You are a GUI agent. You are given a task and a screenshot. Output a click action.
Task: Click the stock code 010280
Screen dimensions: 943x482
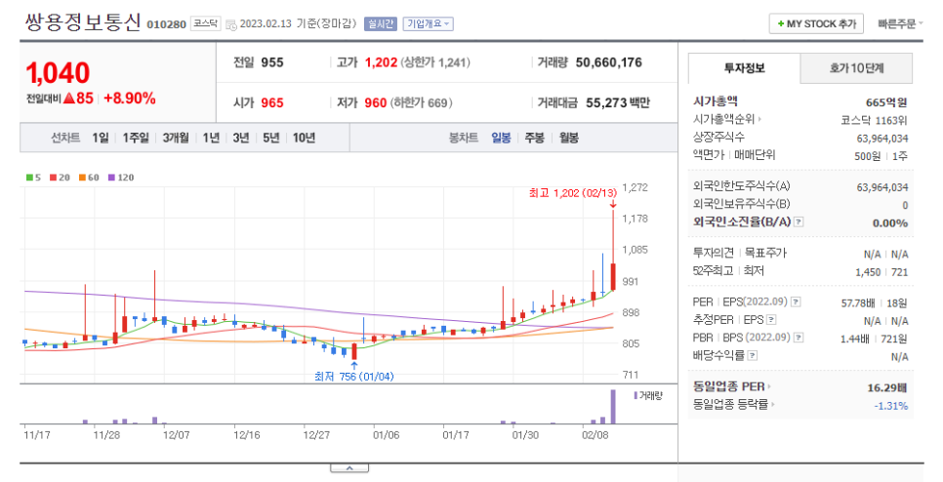[167, 24]
